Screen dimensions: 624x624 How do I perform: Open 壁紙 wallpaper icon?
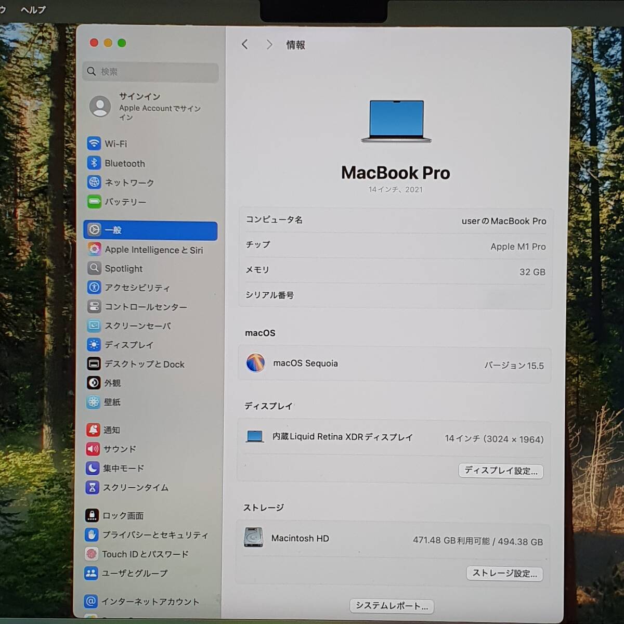(93, 401)
